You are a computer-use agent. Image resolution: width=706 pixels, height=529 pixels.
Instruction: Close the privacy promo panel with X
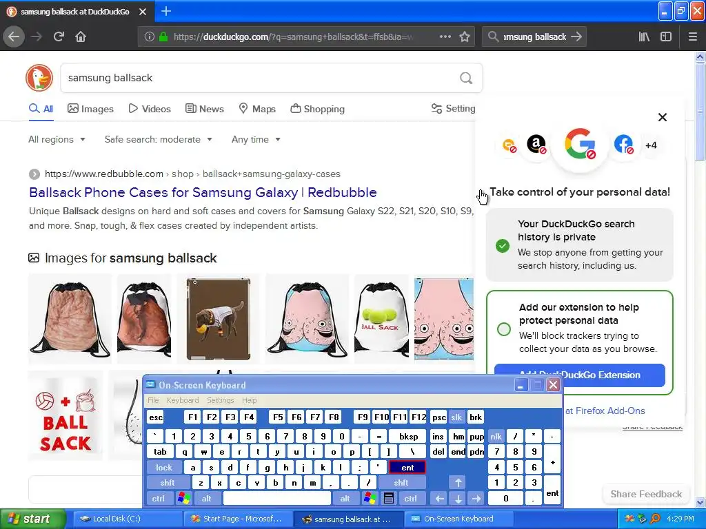coord(663,117)
